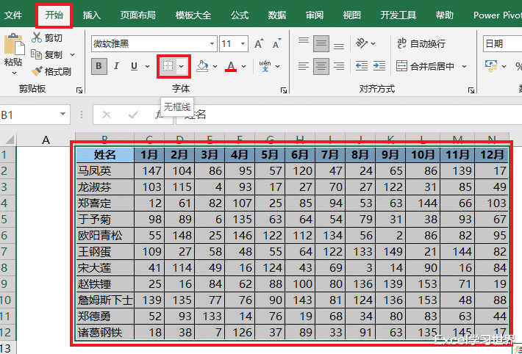Select the Format Painter (格式刷) brush
The height and width of the screenshot is (354, 522).
(36, 71)
